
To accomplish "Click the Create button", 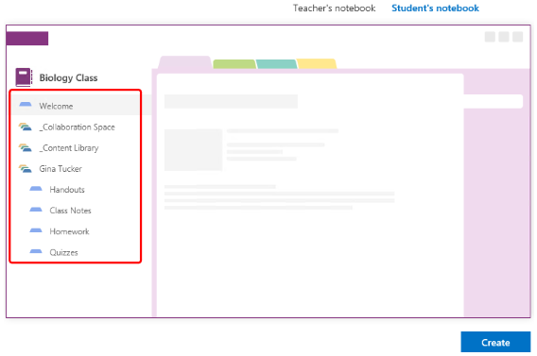I will pos(495,342).
